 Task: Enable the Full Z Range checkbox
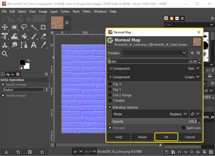coord(110,95)
